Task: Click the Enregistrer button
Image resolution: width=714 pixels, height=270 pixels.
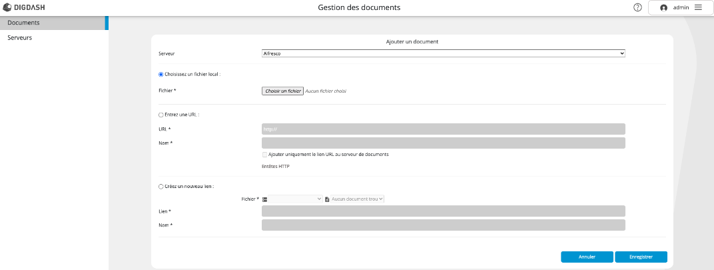Action: [641, 257]
